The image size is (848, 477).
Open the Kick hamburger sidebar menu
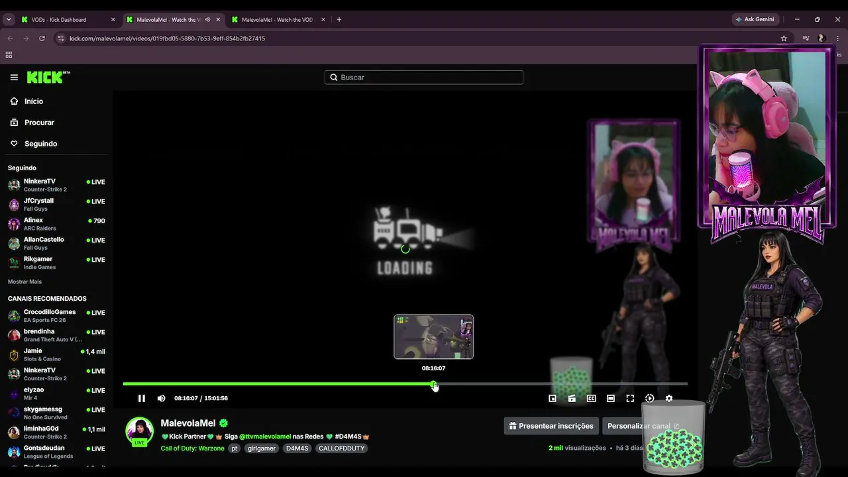[x=14, y=78]
